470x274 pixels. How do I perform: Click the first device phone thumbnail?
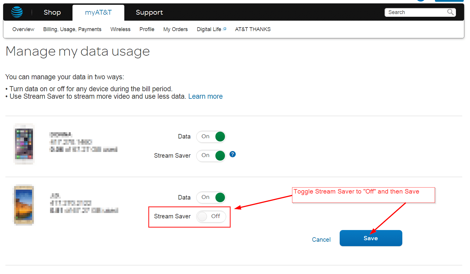(24, 144)
